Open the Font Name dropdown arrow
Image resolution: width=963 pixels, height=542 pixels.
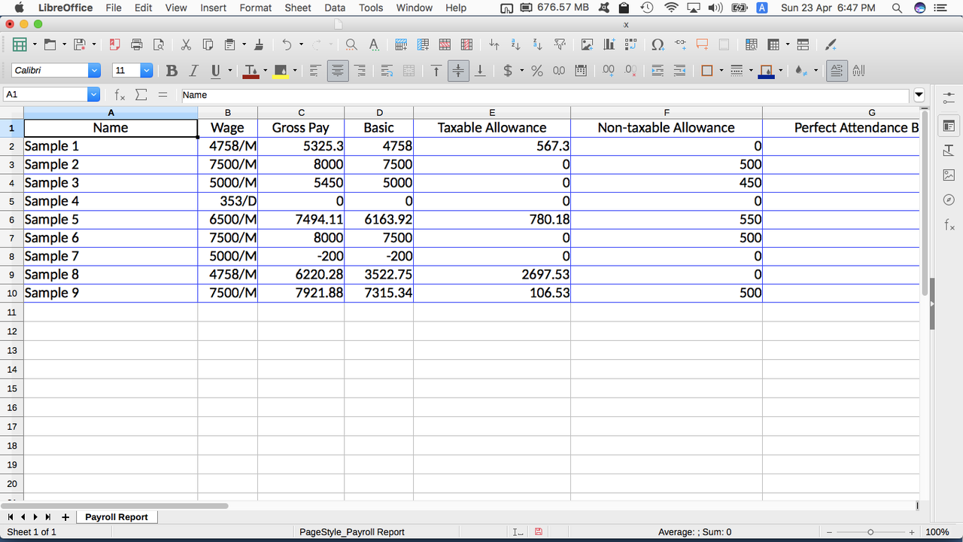(x=94, y=70)
